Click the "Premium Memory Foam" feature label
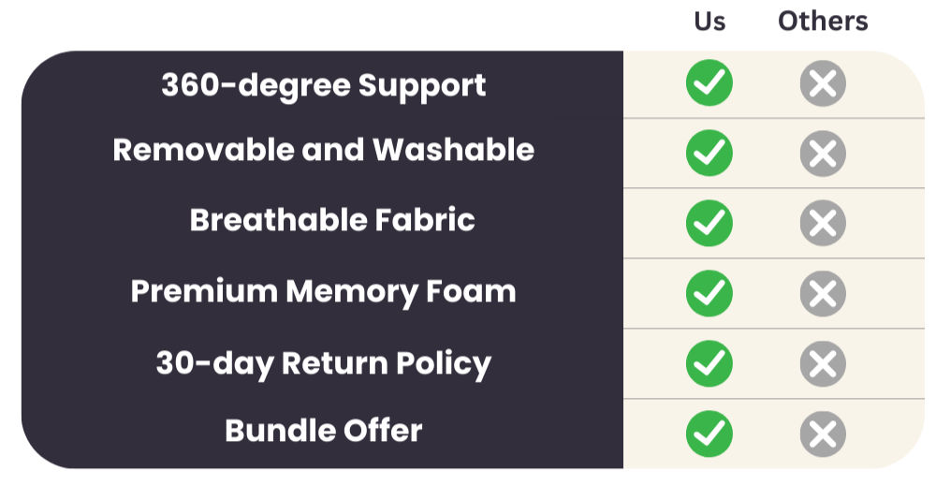936x485 pixels. tap(323, 291)
